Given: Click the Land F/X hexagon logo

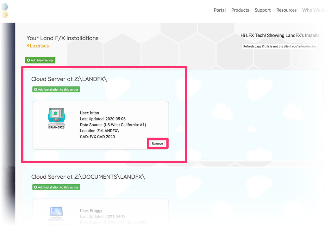Looking at the screenshot, I should point(5,10).
